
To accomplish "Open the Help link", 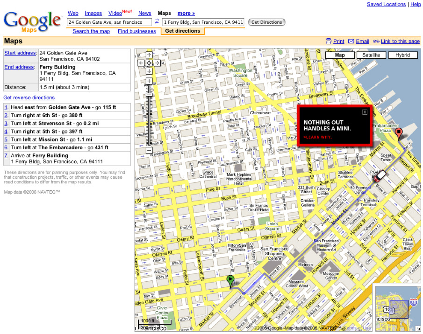I will coord(416,4).
